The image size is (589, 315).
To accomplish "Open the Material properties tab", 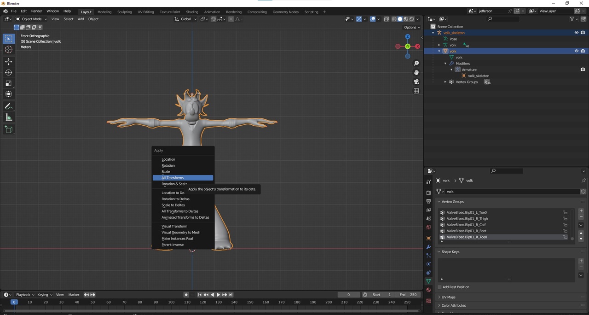I will pyautogui.click(x=428, y=290).
